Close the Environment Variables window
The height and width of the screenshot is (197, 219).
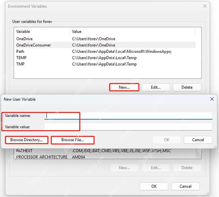click(x=205, y=6)
